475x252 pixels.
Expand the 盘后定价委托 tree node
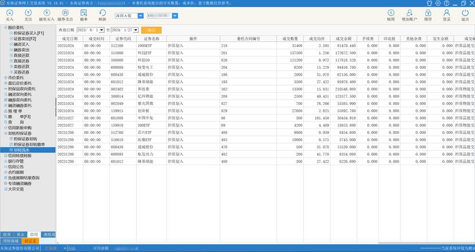point(6,83)
